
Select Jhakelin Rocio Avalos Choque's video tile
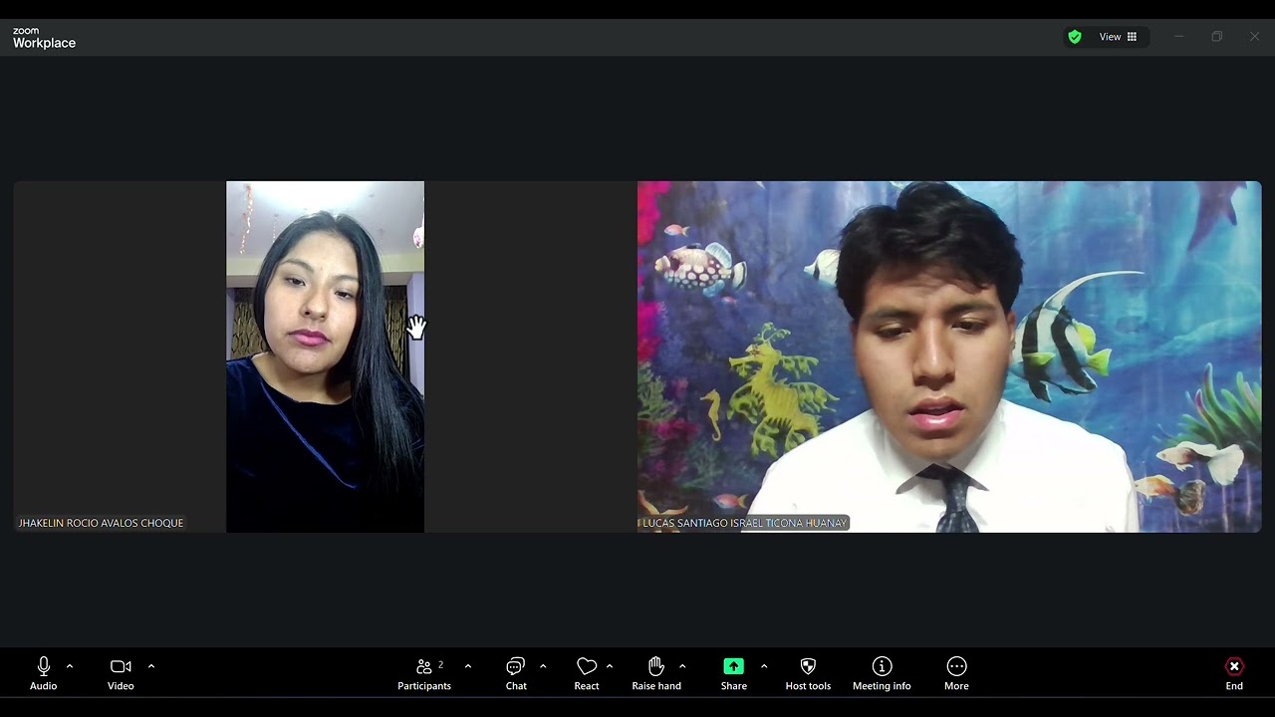point(325,357)
